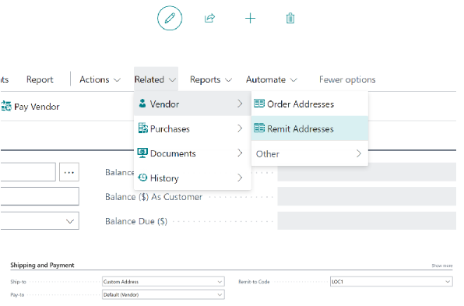The height and width of the screenshot is (306, 464).
Task: Click the Pay Vendor icon
Action: pyautogui.click(x=6, y=107)
